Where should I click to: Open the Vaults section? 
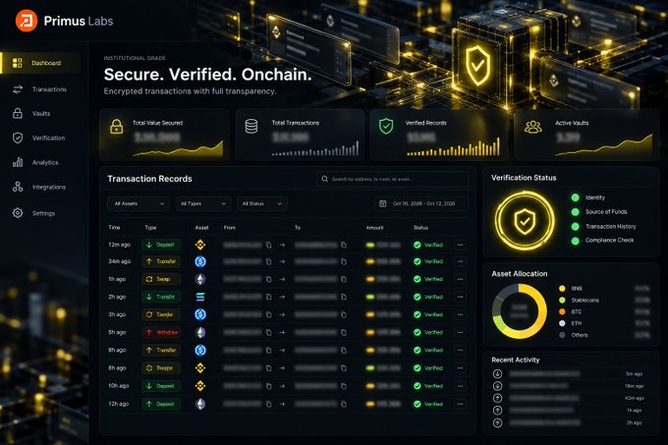[41, 113]
